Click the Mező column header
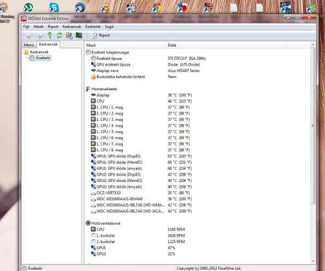 point(91,45)
